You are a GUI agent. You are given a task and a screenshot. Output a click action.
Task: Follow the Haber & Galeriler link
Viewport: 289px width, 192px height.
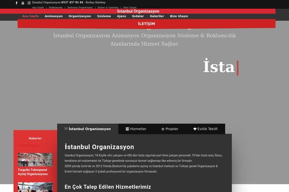click(x=108, y=8)
